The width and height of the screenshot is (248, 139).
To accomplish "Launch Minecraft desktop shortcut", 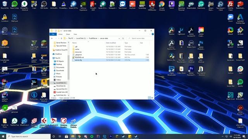I will 44,44.
